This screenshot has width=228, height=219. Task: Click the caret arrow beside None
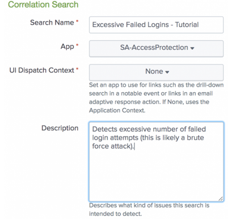[x=167, y=72]
